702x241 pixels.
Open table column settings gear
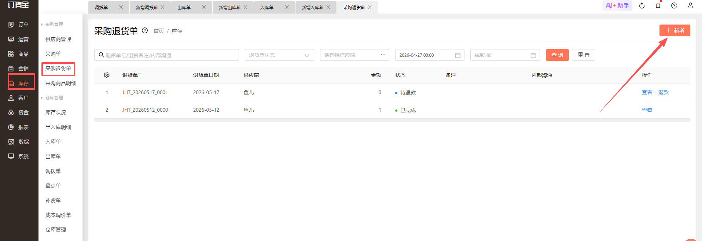(107, 75)
